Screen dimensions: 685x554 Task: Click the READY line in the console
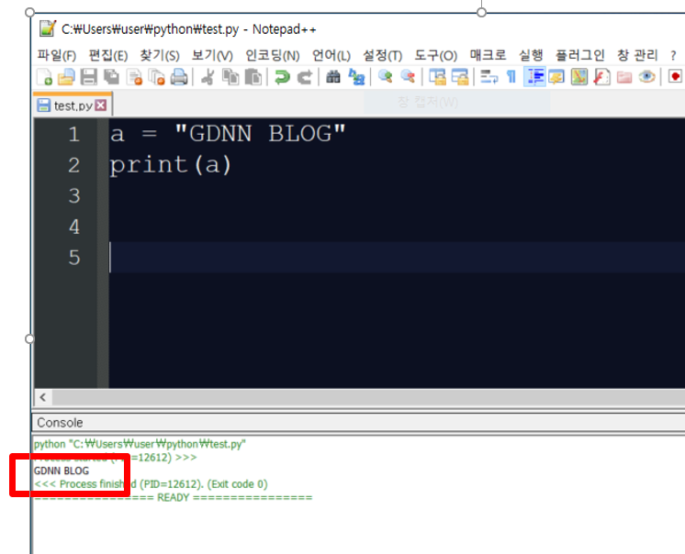click(x=173, y=498)
